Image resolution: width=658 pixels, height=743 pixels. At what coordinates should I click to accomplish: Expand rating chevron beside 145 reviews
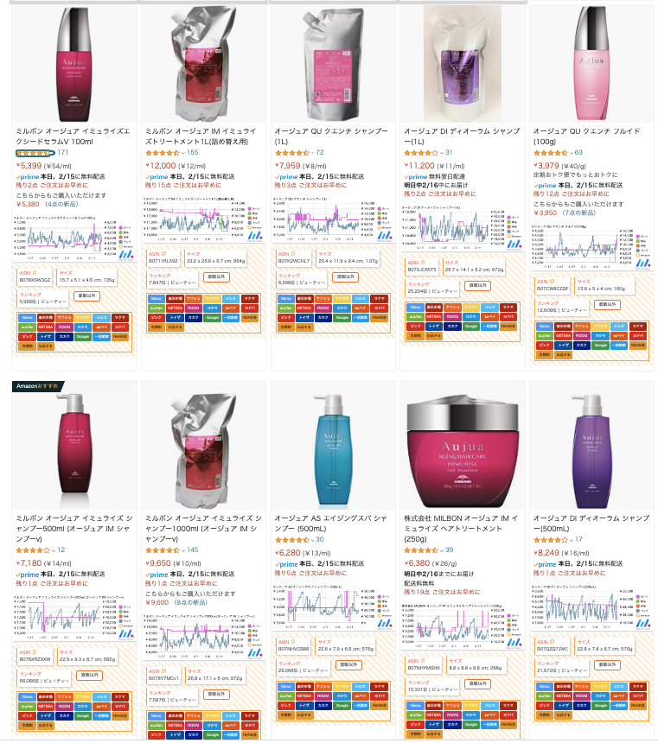[x=183, y=550]
